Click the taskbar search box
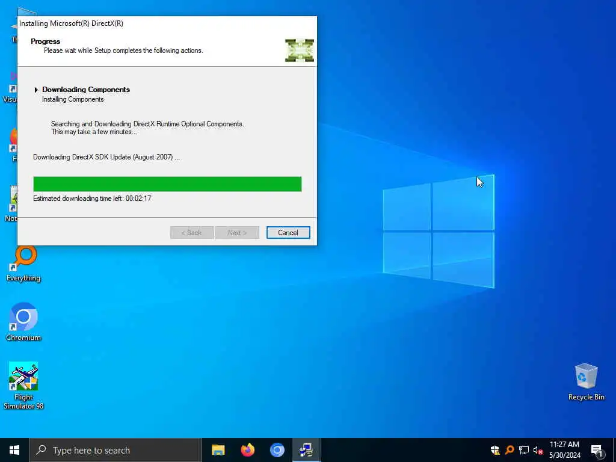The width and height of the screenshot is (616, 462). point(115,450)
